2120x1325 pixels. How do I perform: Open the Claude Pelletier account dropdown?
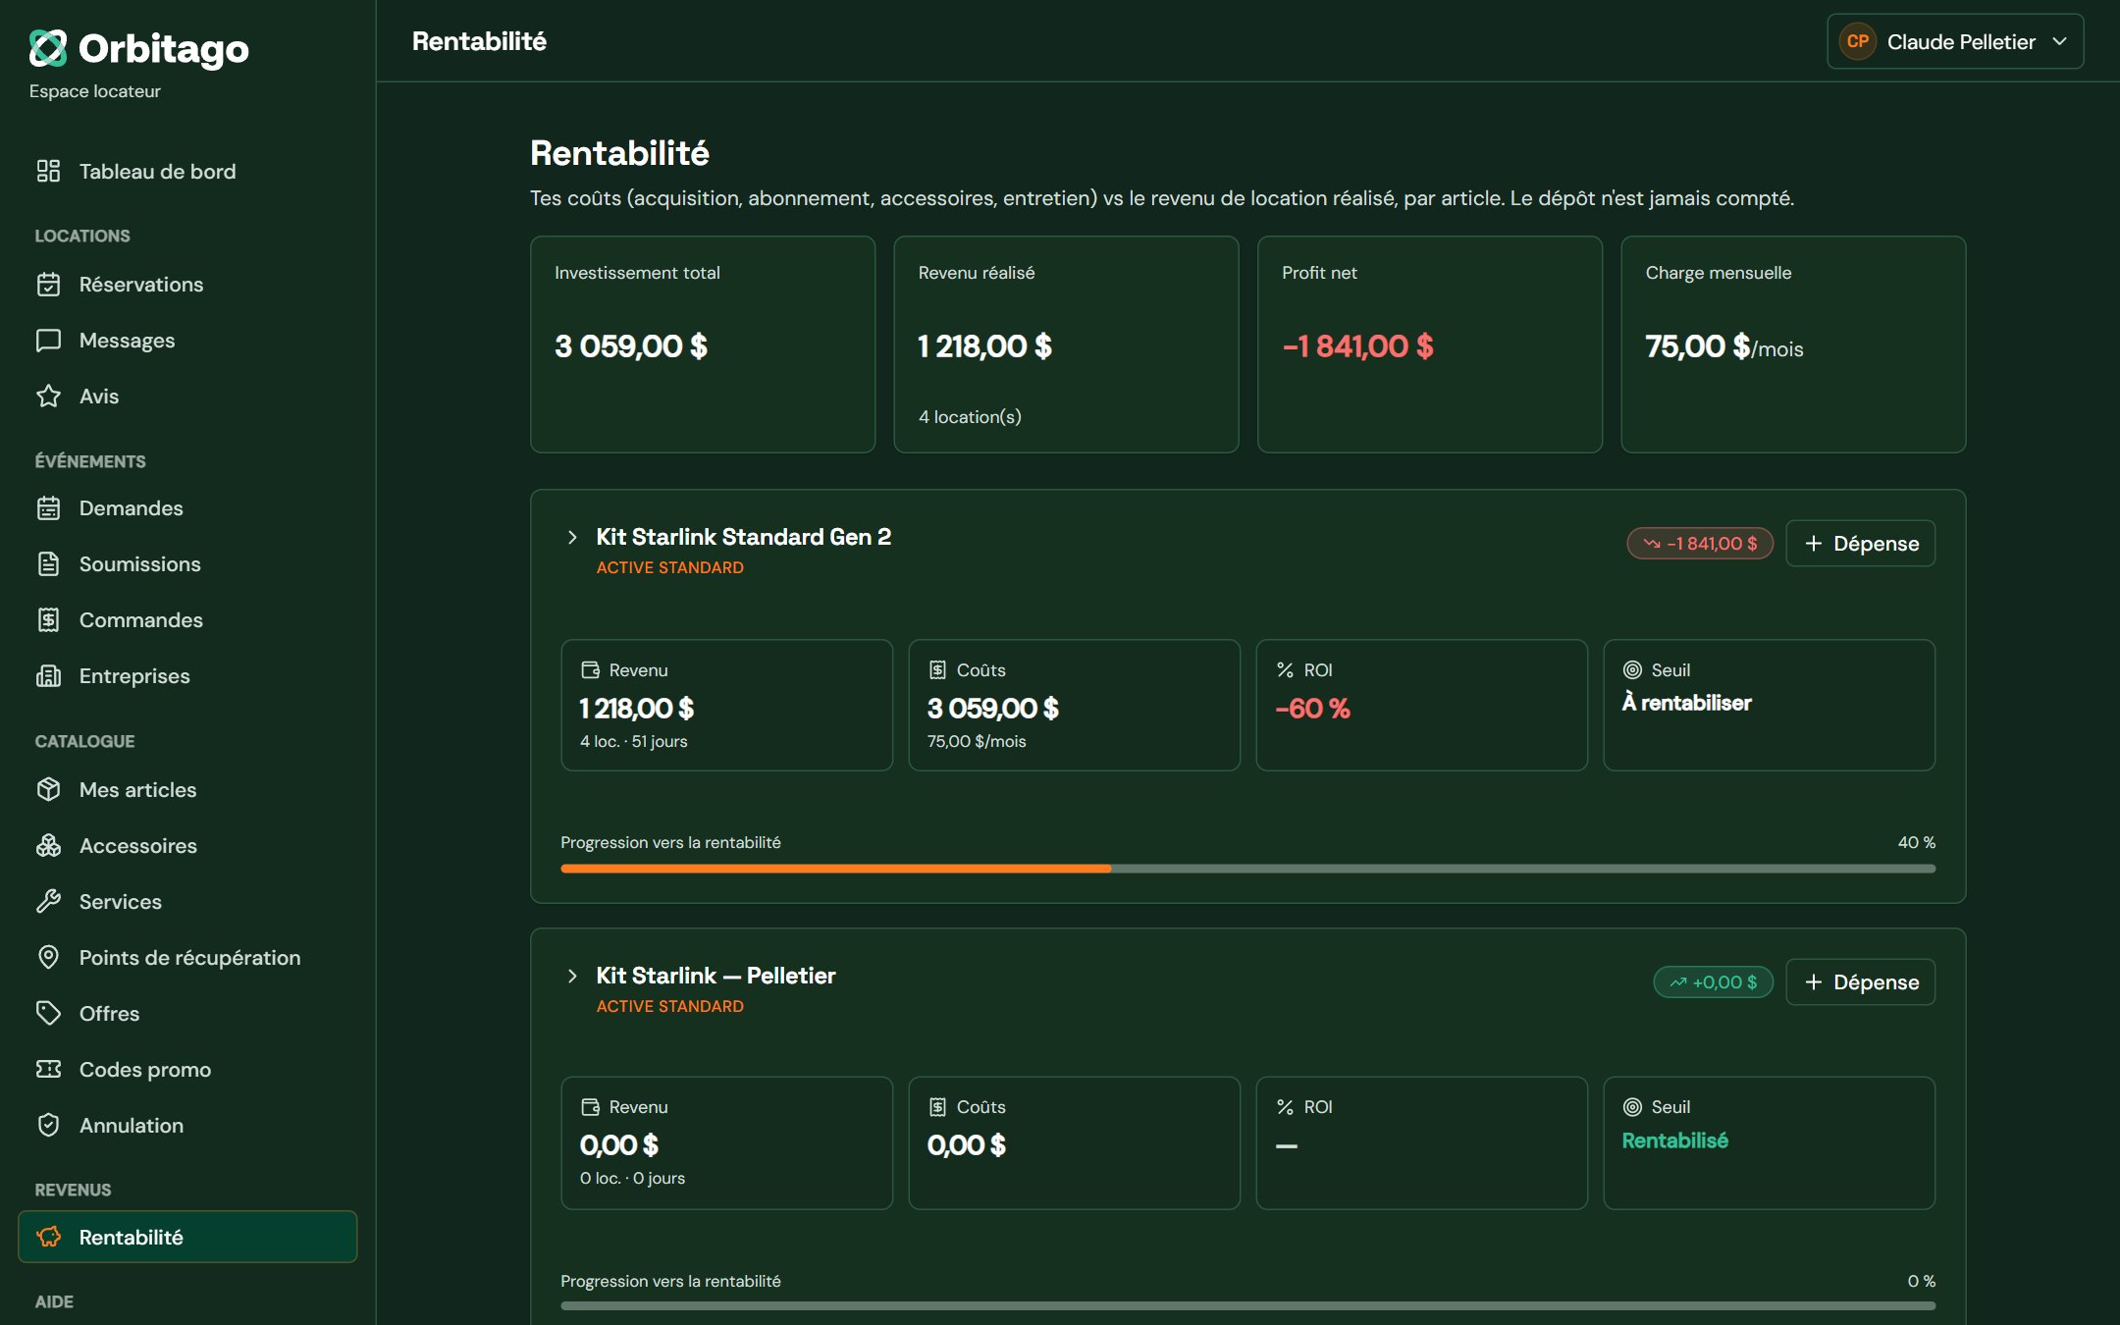1954,41
